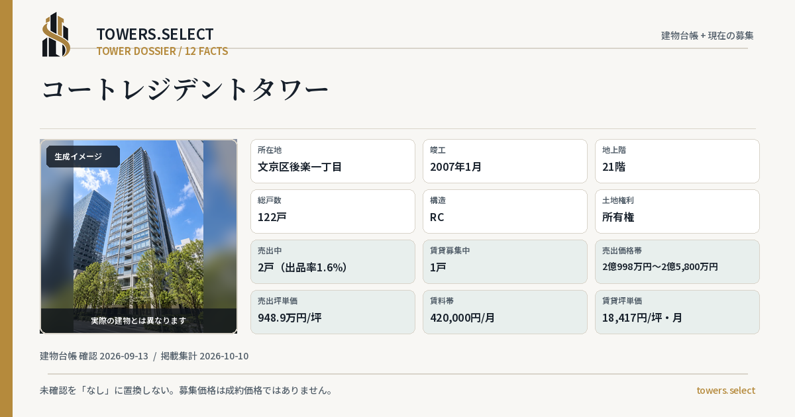Click the 土地権利 所有権 card
The width and height of the screenshot is (795, 417).
[x=677, y=211]
